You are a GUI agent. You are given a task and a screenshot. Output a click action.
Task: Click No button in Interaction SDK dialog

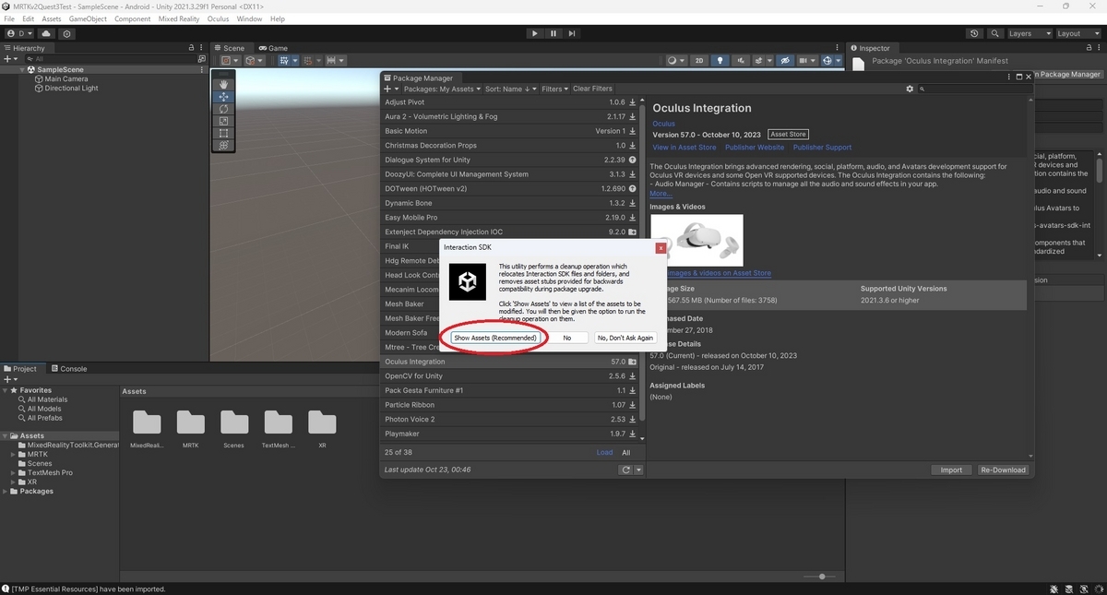[567, 338]
